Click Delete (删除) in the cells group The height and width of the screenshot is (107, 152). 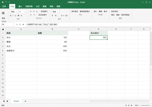coord(100,12)
